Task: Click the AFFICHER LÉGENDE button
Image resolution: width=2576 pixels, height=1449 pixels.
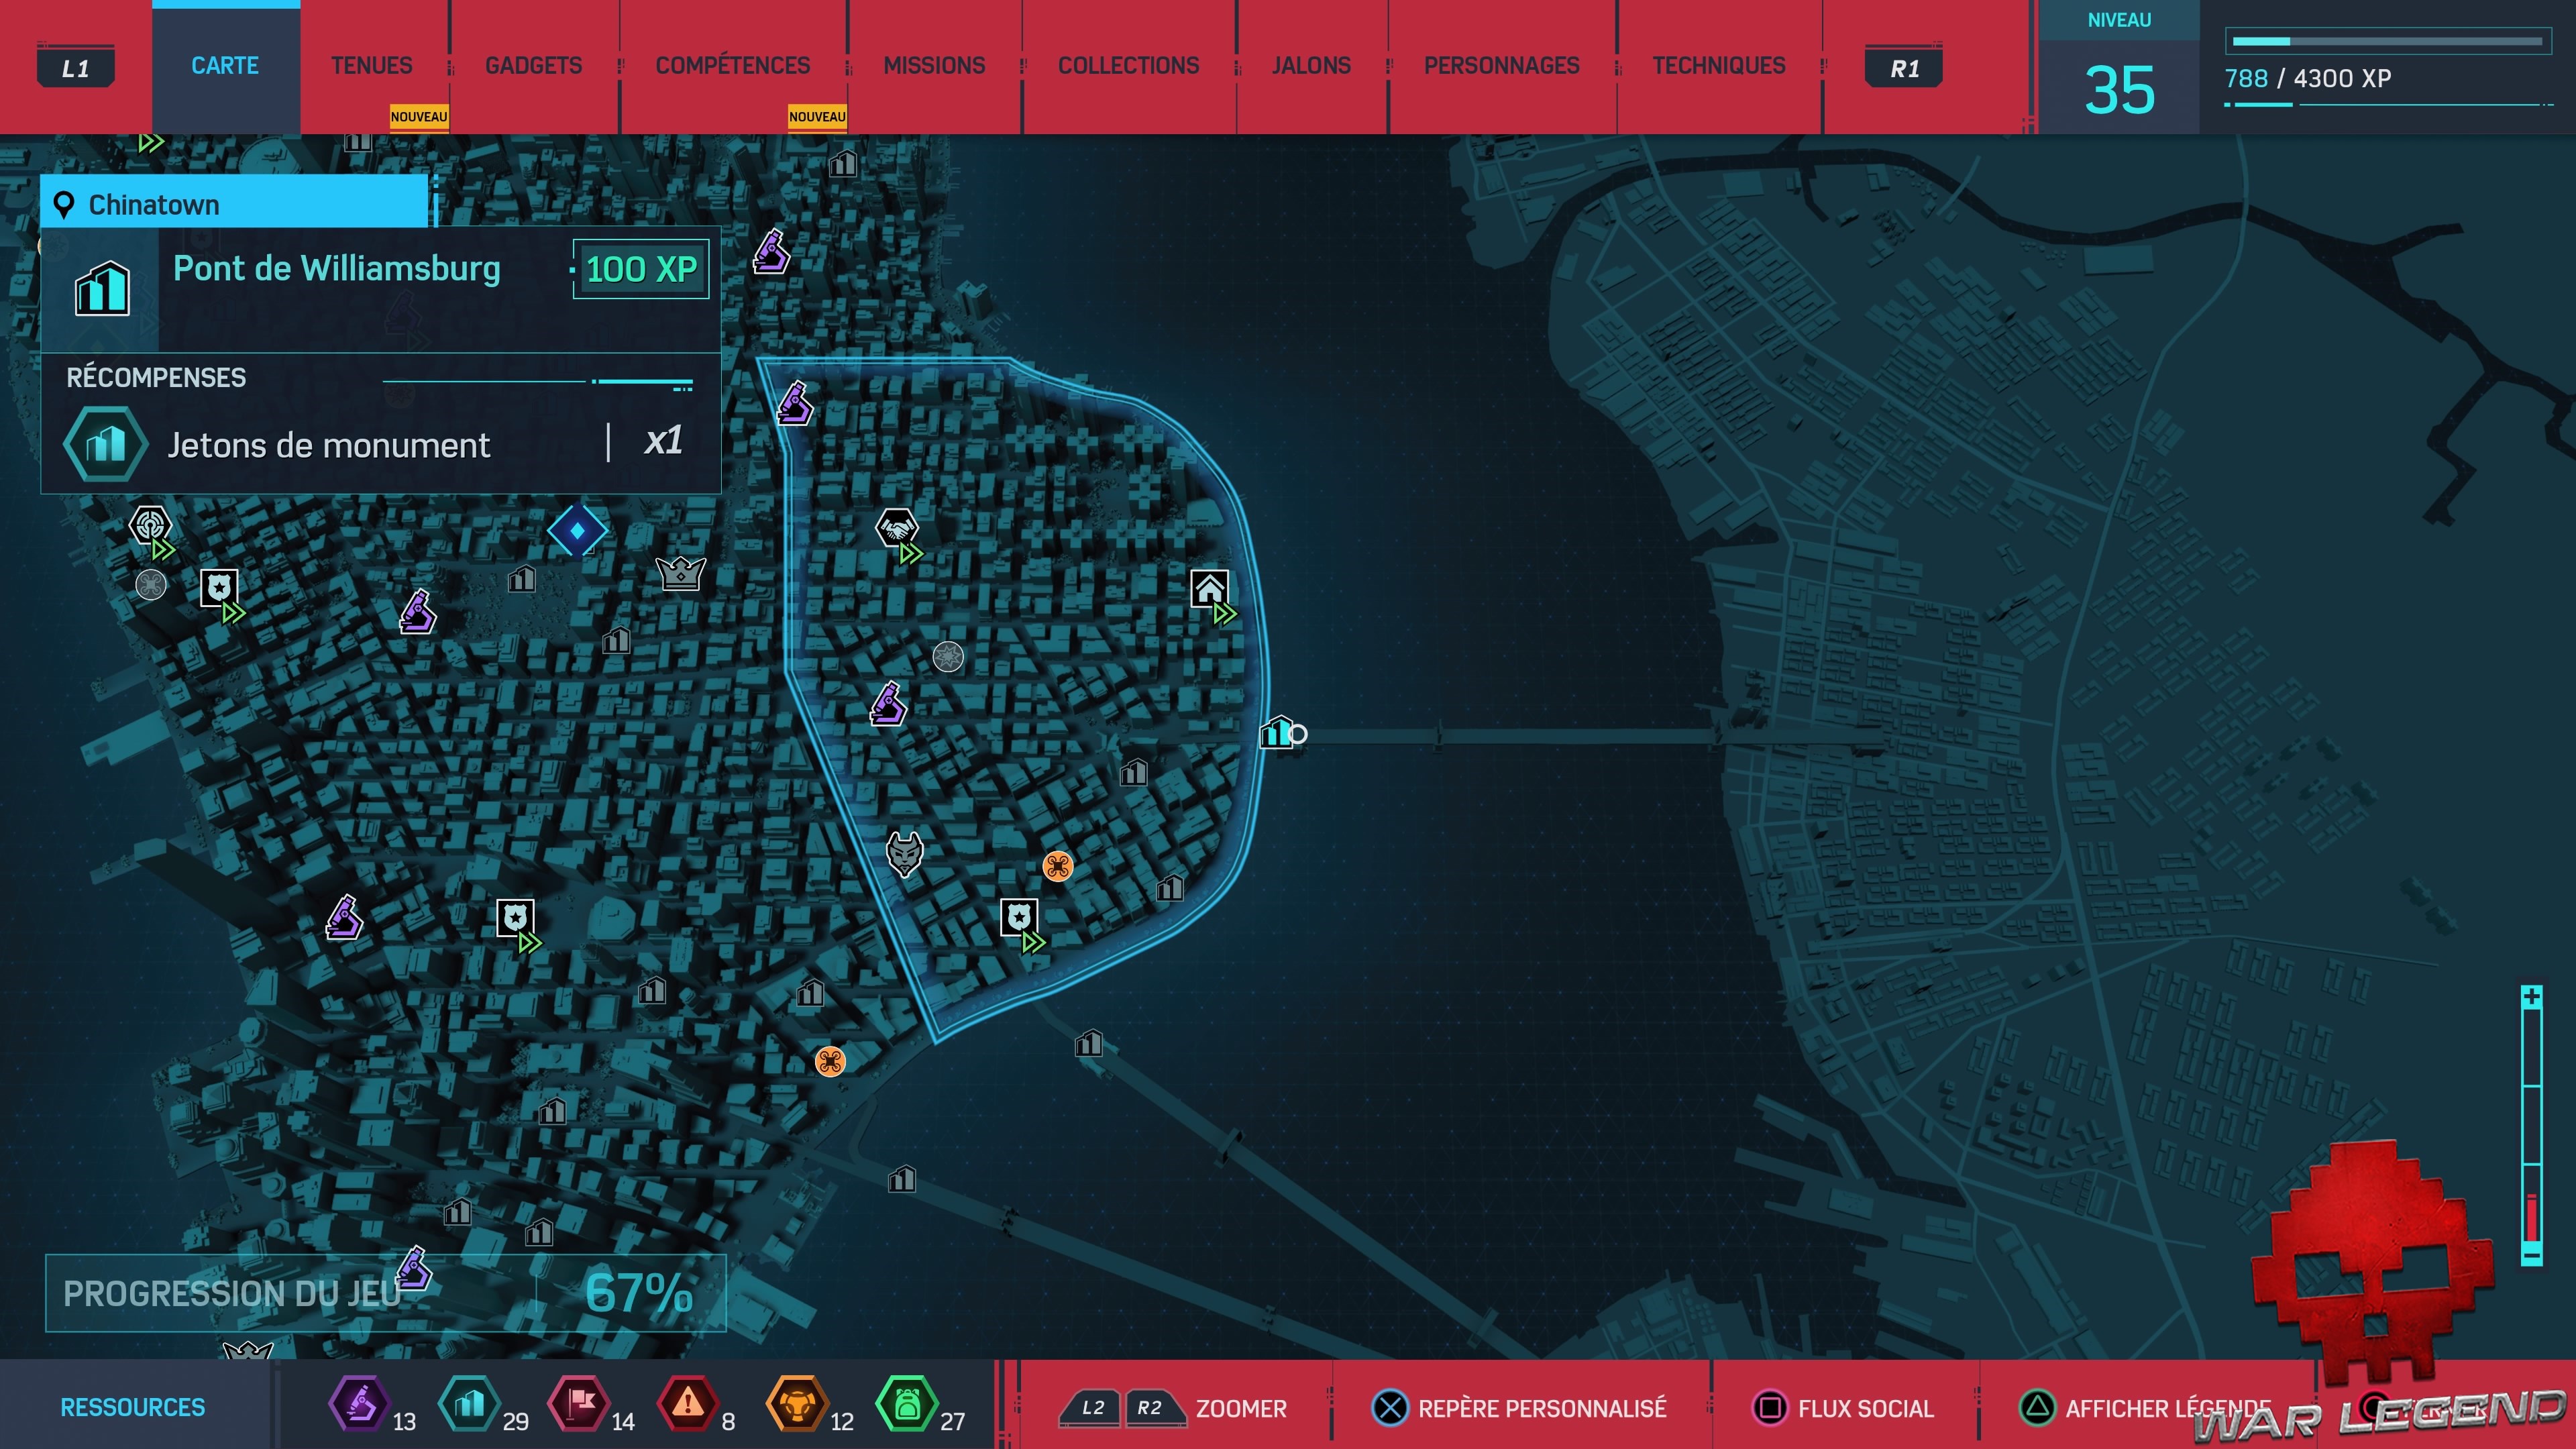Action: [x=2150, y=1408]
